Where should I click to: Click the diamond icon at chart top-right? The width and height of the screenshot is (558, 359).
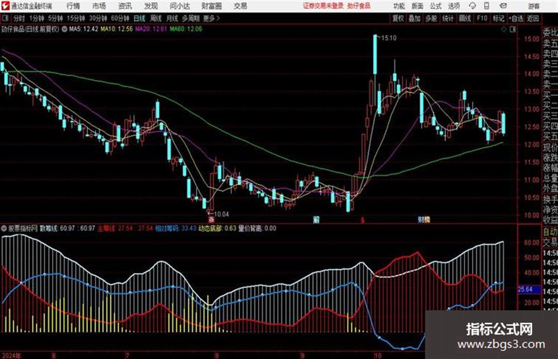tap(504, 29)
